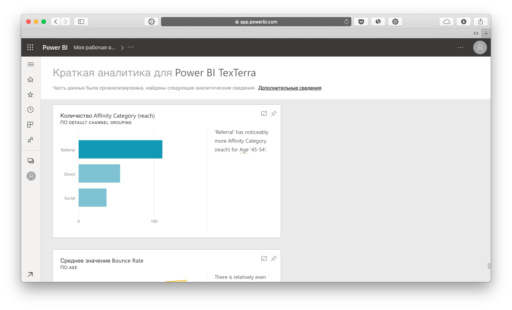The height and width of the screenshot is (310, 512).
Task: Go back in Safari
Action: [56, 22]
